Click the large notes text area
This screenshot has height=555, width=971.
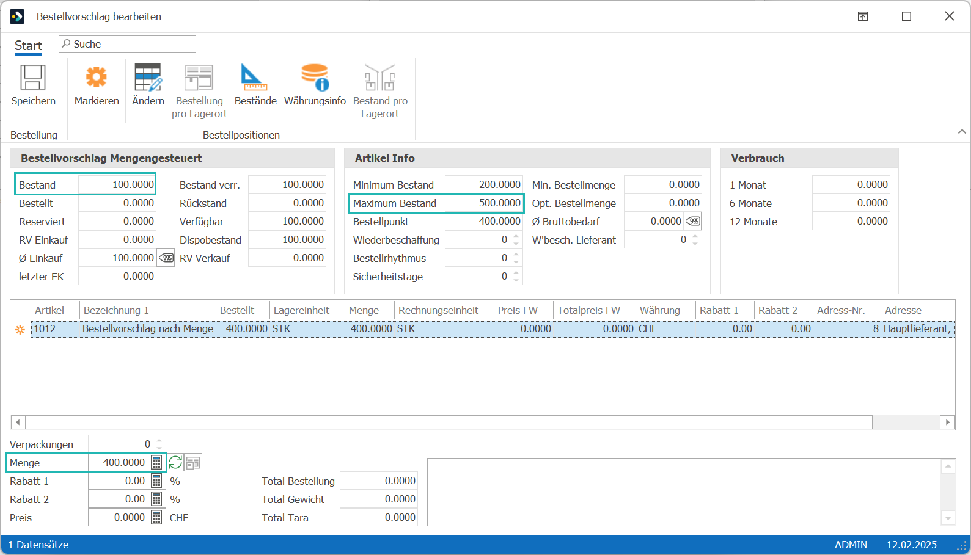coord(684,492)
